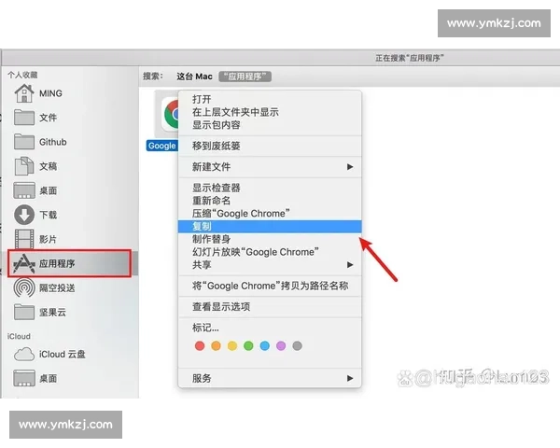Click the highlighted 复制 menu item
560x448 pixels.
pyautogui.click(x=270, y=226)
